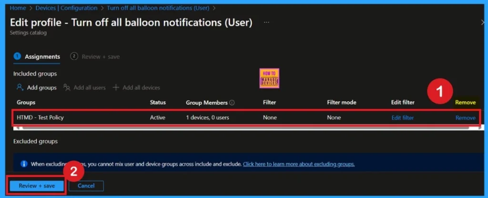Image resolution: width=488 pixels, height=198 pixels.
Task: Click the Edit filter link for HTMD - Test Policy
Action: [x=403, y=118]
